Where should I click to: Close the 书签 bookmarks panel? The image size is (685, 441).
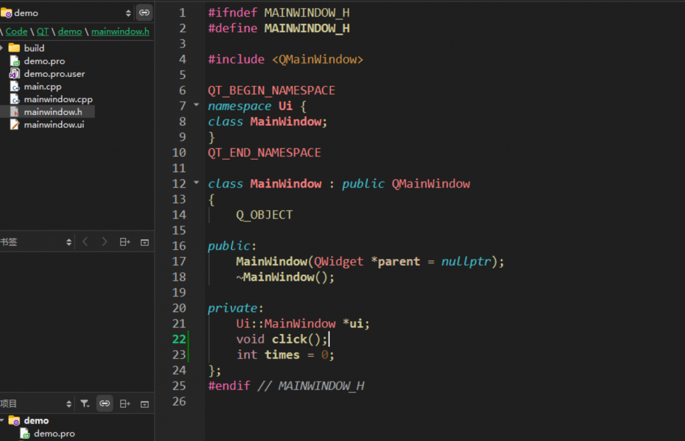(144, 242)
